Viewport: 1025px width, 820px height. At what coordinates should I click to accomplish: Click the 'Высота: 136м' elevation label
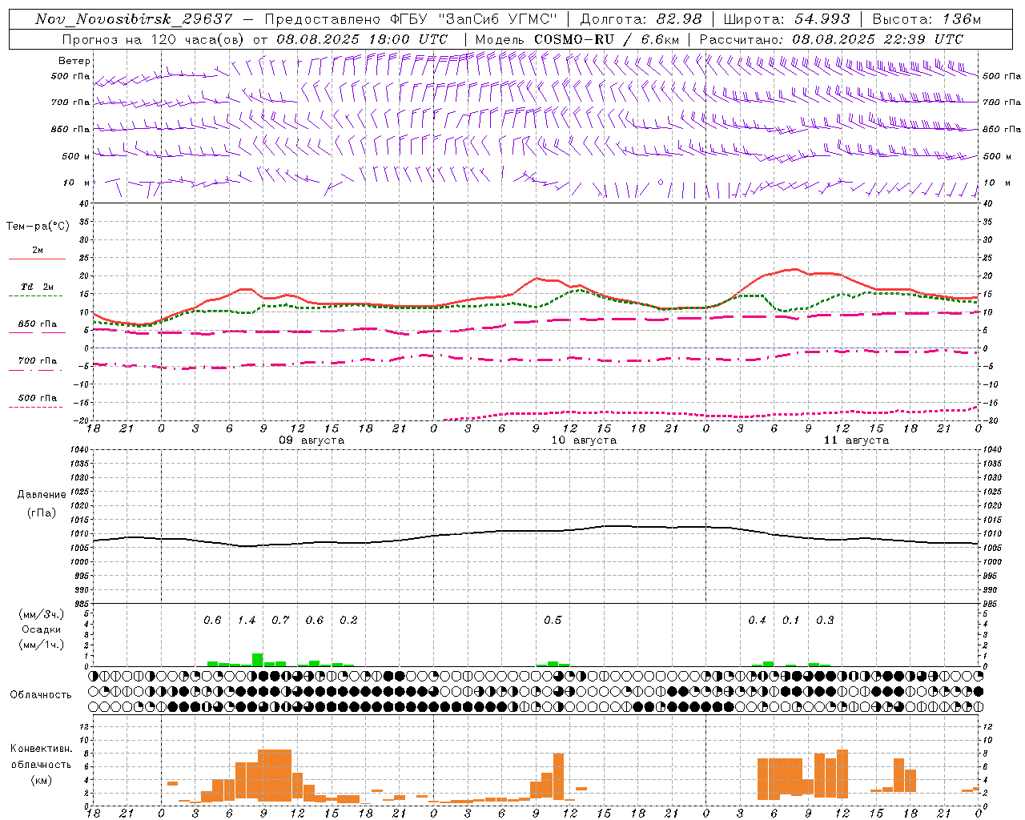[927, 19]
